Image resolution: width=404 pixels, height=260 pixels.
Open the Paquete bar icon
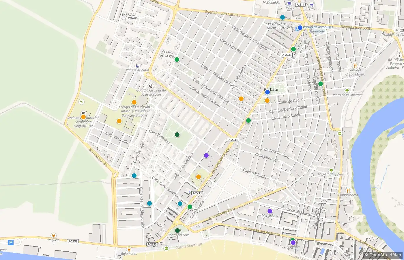click(53, 235)
